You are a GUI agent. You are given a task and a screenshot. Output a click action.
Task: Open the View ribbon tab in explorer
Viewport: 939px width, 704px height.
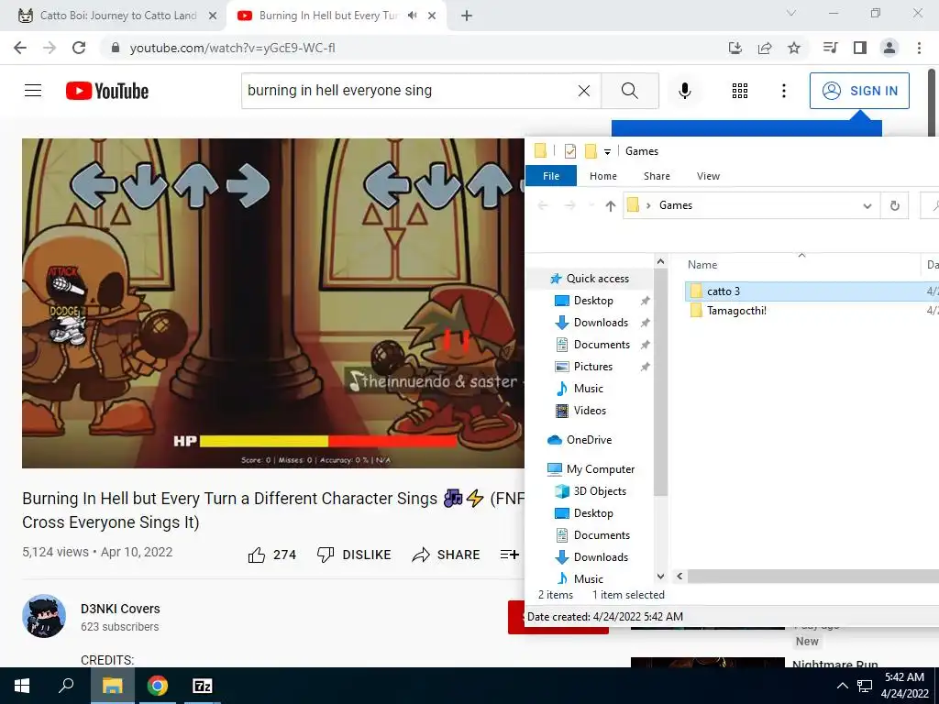708,176
